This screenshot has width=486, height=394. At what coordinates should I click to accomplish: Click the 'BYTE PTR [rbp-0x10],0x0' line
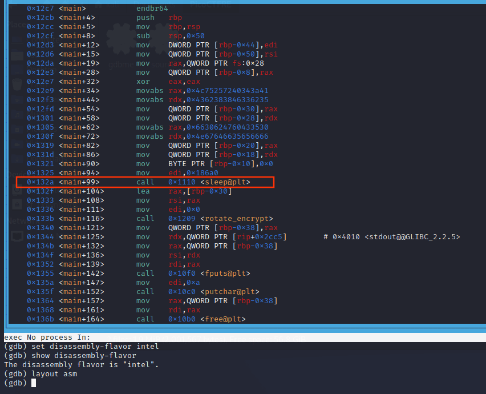pos(150,164)
